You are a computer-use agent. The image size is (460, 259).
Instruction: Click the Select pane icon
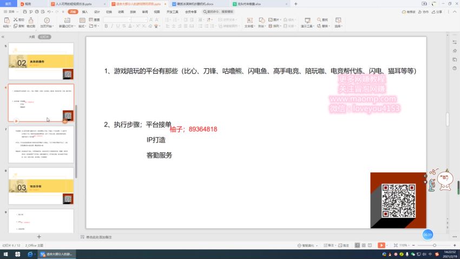click(338, 20)
